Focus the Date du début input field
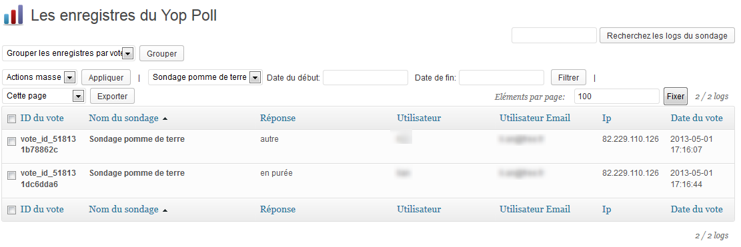This screenshot has width=741, height=247. (365, 78)
